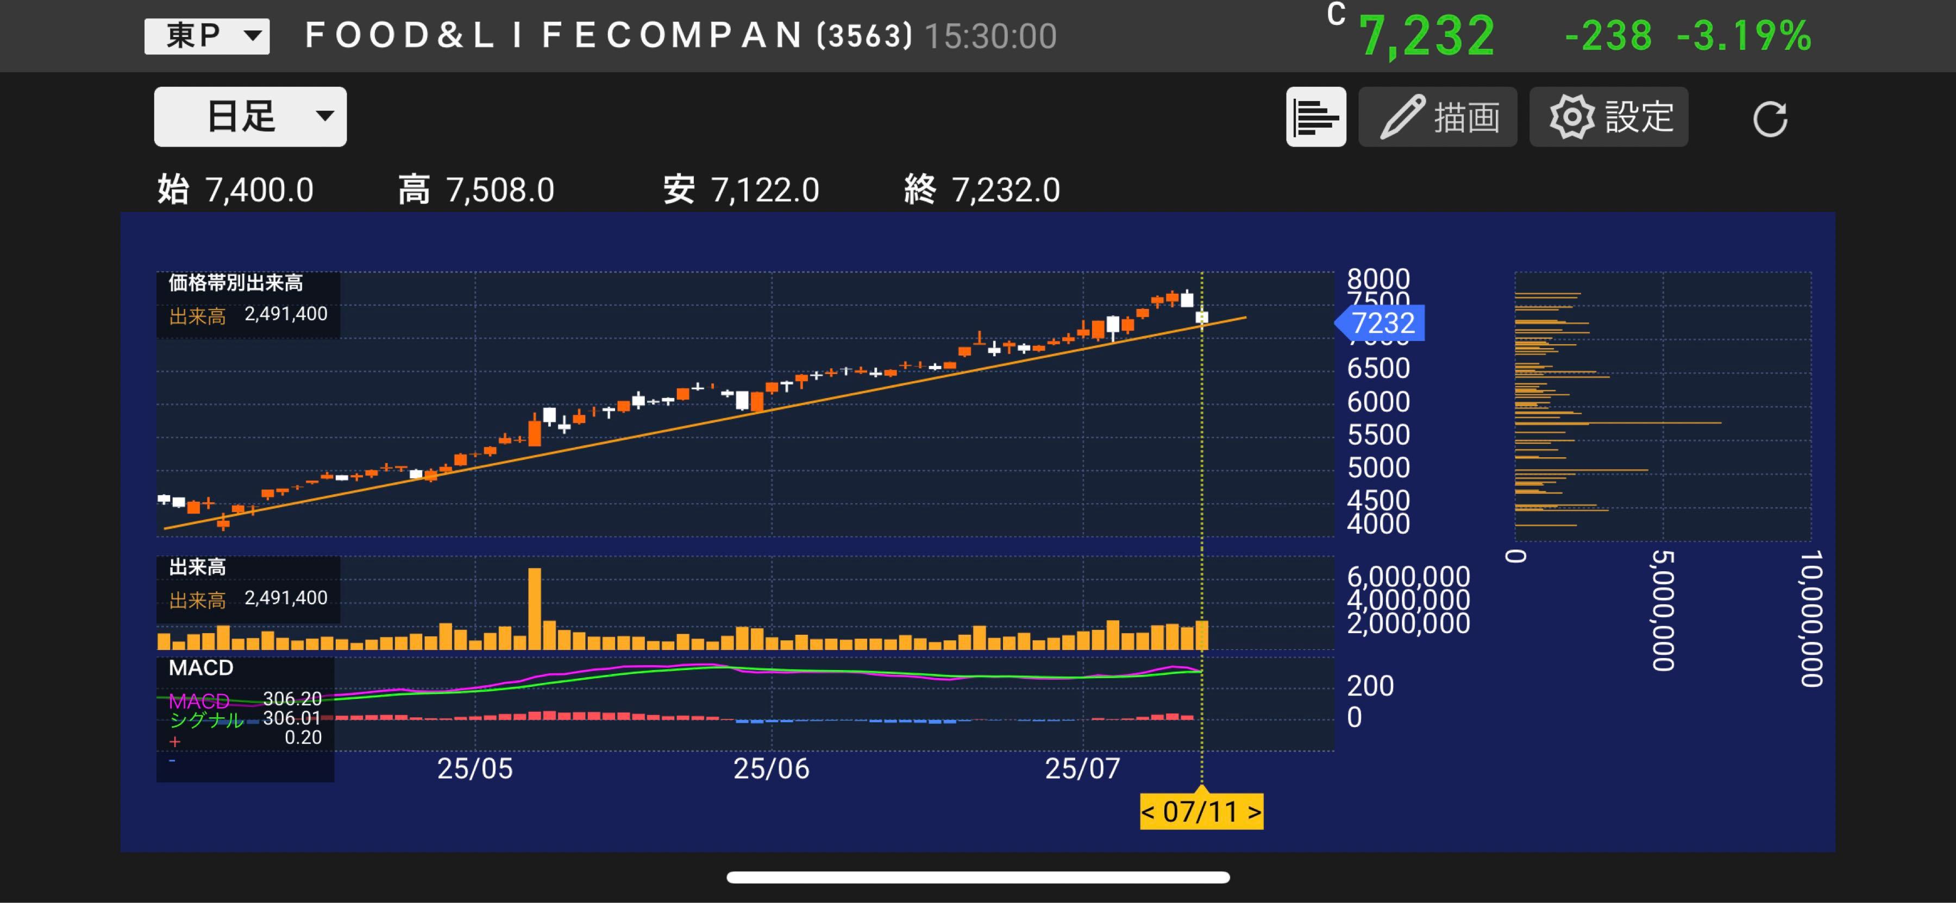The height and width of the screenshot is (903, 1956).
Task: Open the 設定 settings gear
Action: pyautogui.click(x=1608, y=117)
